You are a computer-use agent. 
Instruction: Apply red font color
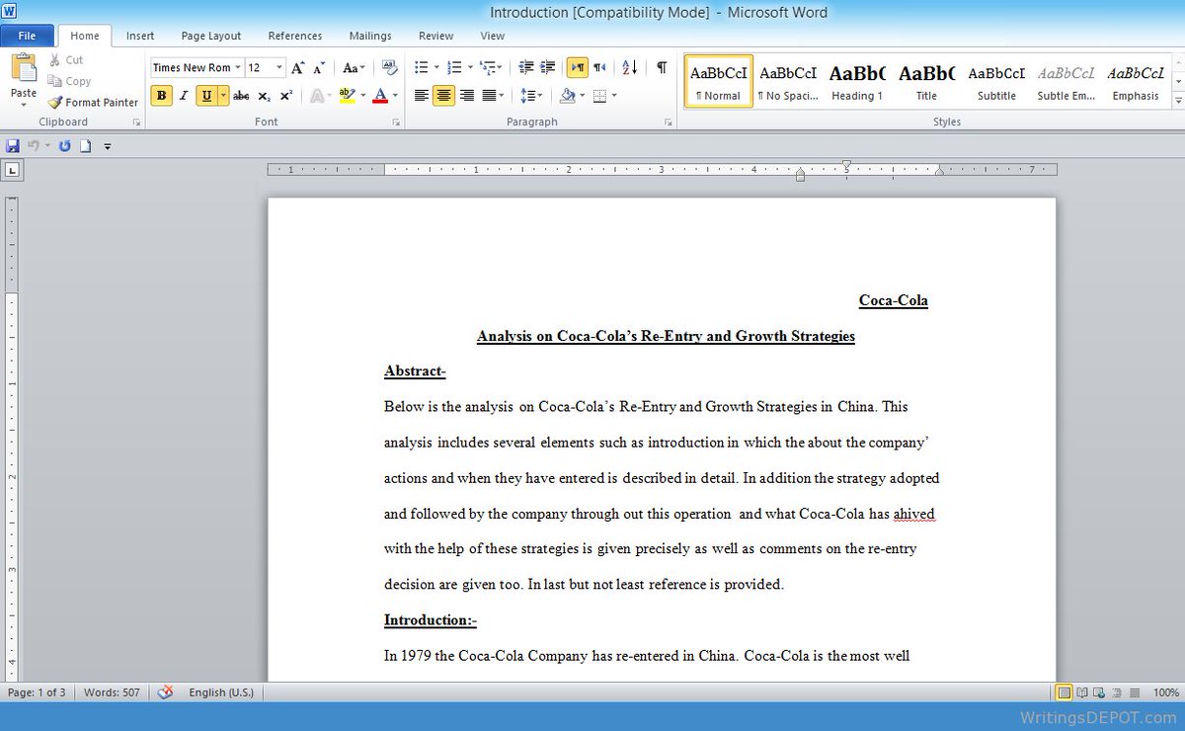pos(380,96)
